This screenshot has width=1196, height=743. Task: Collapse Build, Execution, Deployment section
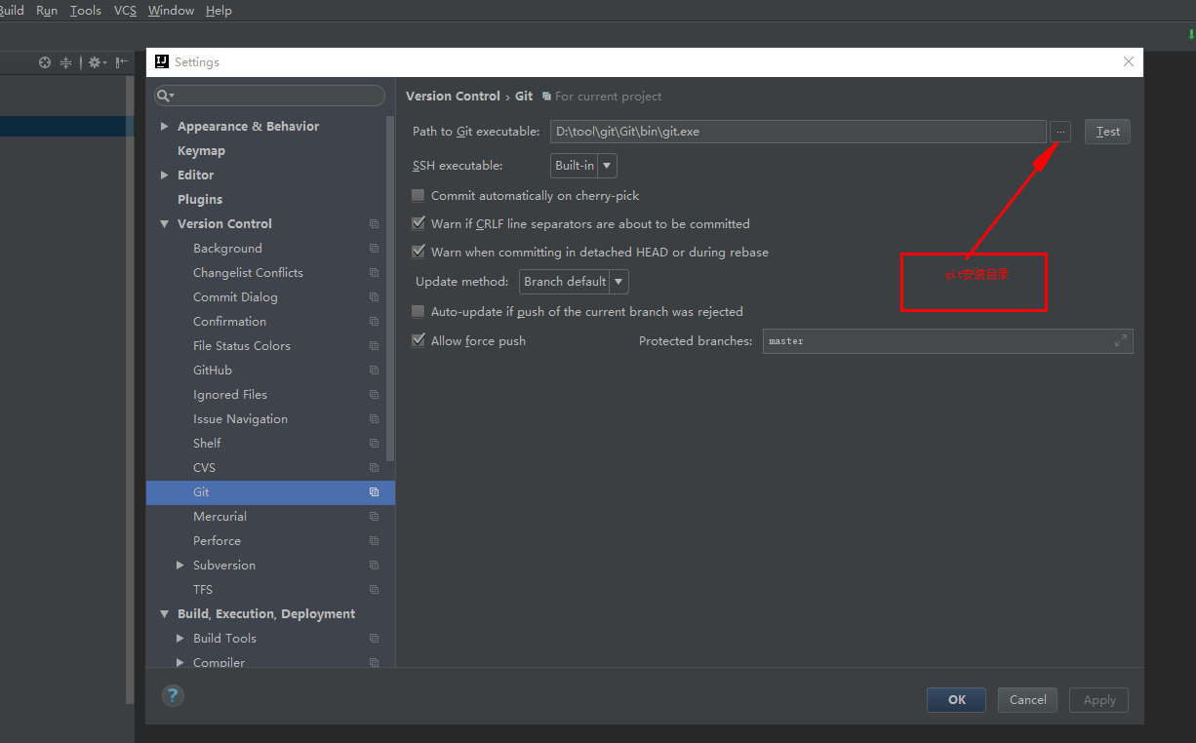click(x=164, y=614)
